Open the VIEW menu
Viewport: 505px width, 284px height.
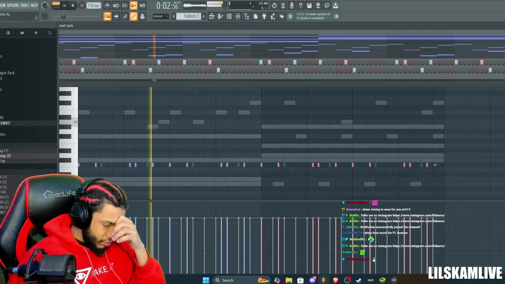click(2, 6)
